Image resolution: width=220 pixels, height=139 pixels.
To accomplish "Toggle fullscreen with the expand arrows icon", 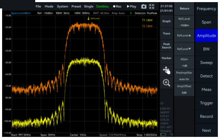I will [151, 6].
